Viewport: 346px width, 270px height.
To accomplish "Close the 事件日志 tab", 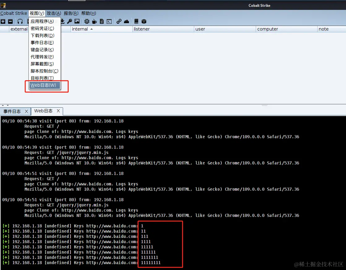I will (x=27, y=111).
